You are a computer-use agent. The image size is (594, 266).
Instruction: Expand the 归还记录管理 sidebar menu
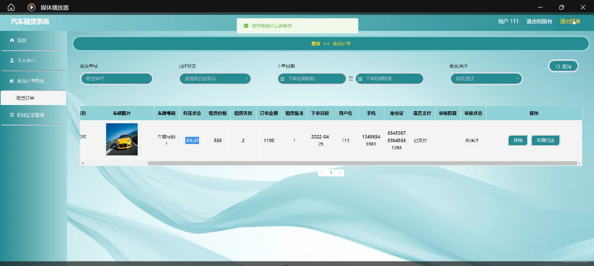33,115
